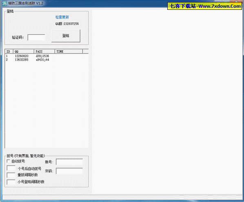The image size is (244, 202).
Task: Focus the 验证码 input field
Action: click(x=36, y=38)
